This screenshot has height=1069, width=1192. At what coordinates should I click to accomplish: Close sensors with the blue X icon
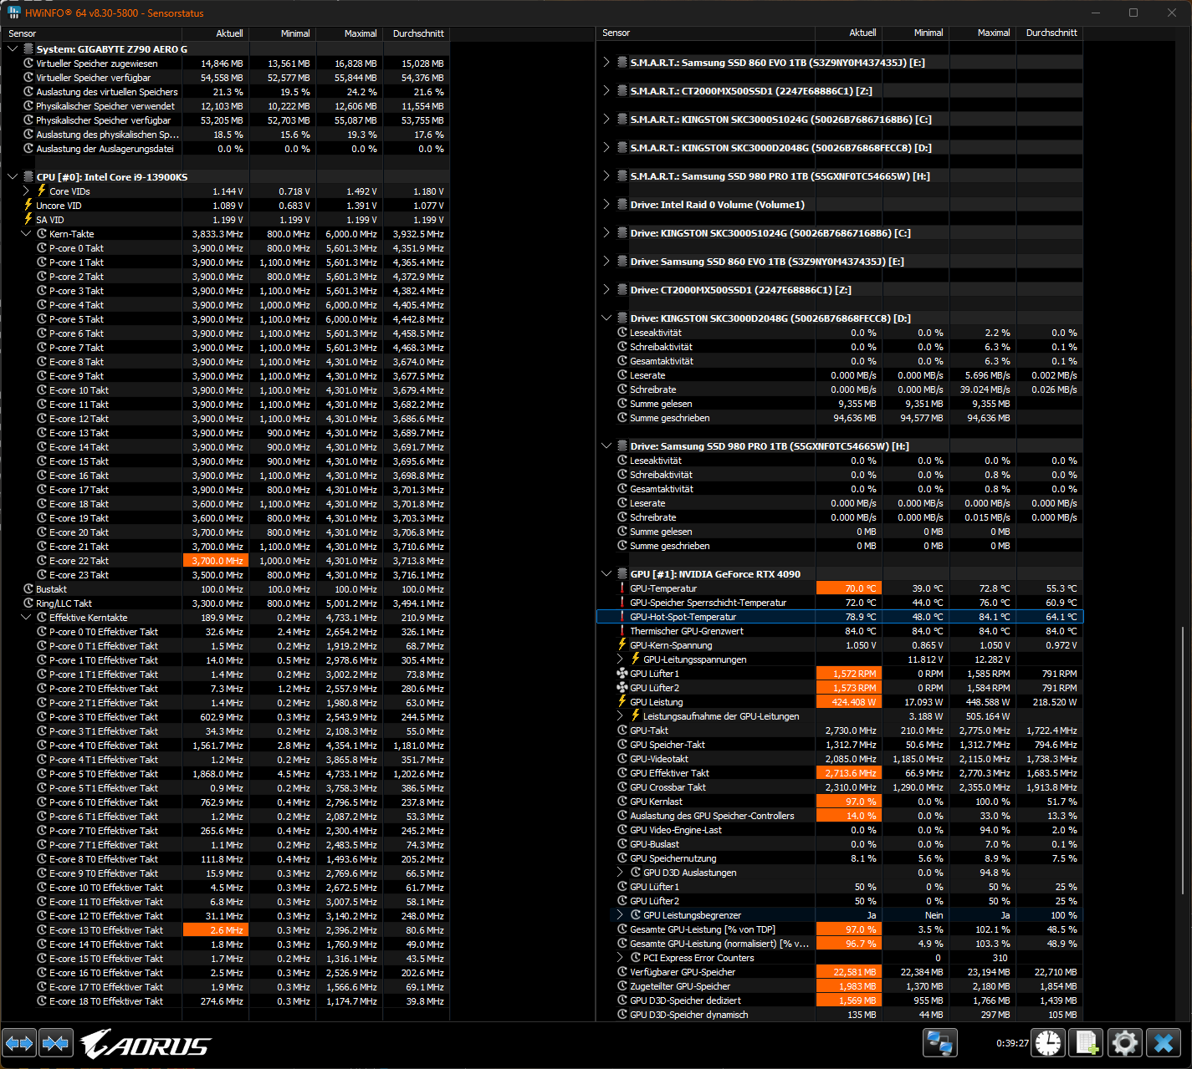pos(1164,1043)
